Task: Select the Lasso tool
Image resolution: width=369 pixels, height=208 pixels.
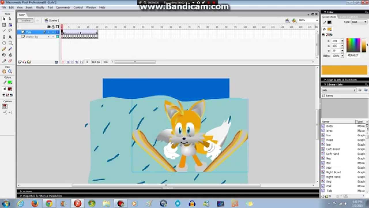Action: point(10,31)
